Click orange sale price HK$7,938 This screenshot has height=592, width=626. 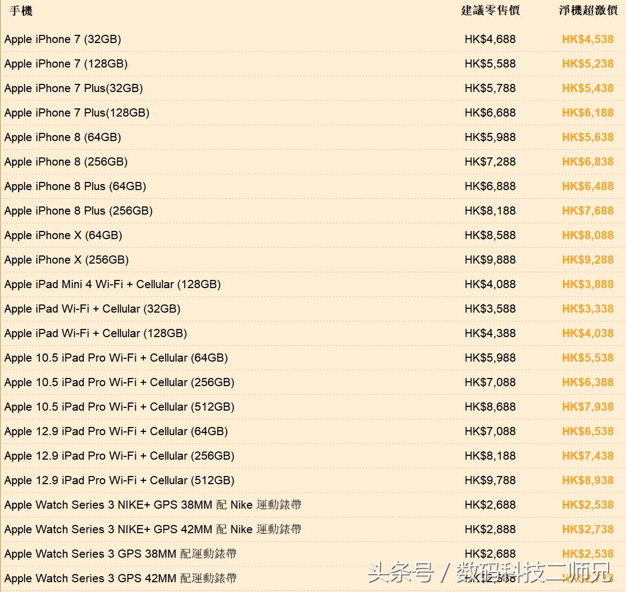click(588, 407)
